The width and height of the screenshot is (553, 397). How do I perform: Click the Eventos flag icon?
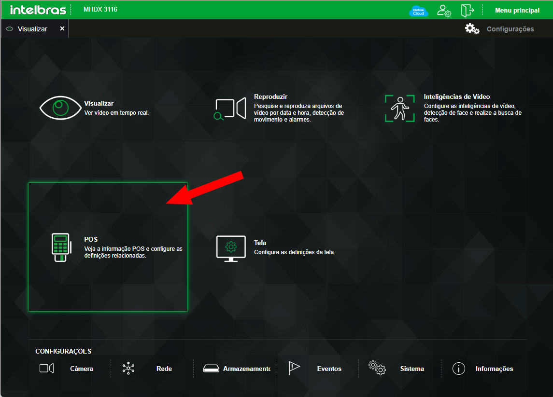tap(294, 368)
